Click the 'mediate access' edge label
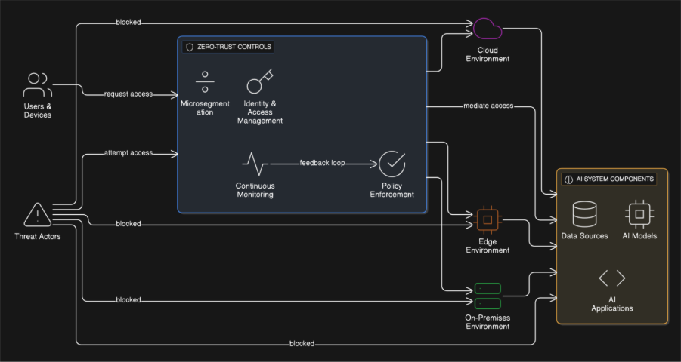Viewport: 681px width, 362px height. [488, 106]
